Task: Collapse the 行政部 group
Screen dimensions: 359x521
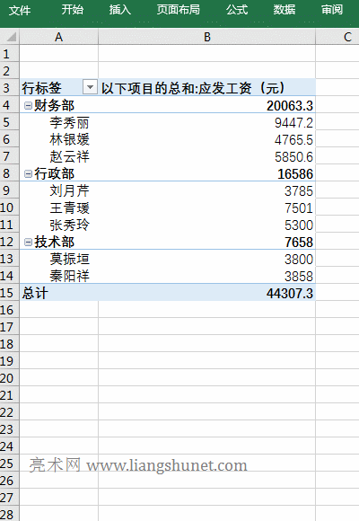Action: click(x=28, y=173)
